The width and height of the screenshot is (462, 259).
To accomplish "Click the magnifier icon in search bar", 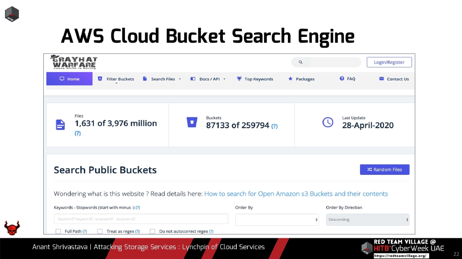I will [x=300, y=63].
